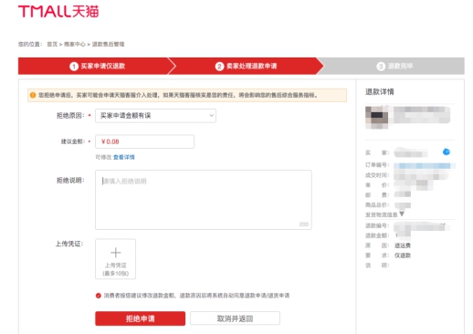Click the 取消并返回 button
Viewport: 473px width, 334px height.
[x=235, y=318]
